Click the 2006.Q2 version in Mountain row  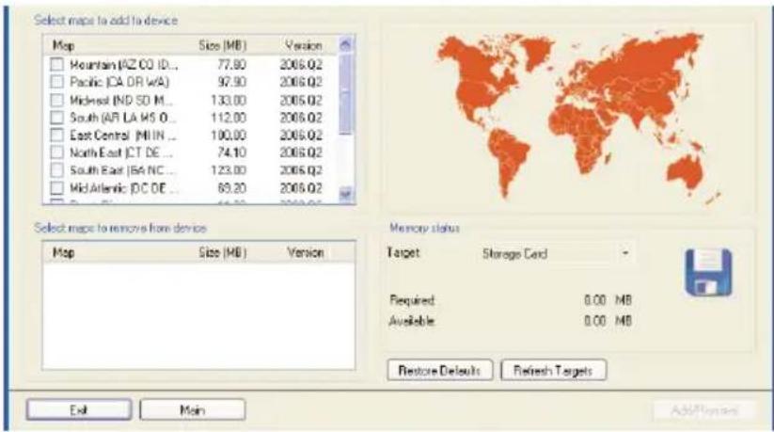click(x=301, y=64)
